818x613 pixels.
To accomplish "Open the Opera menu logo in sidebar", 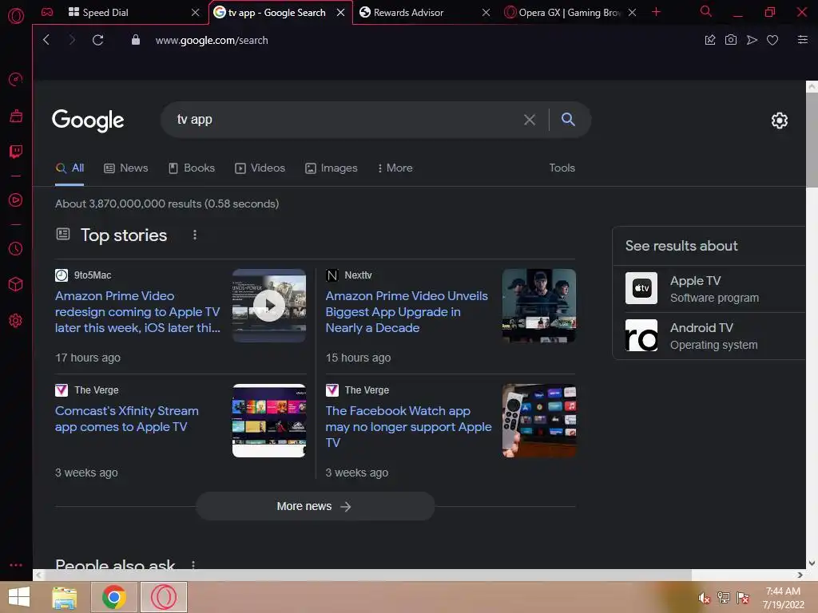I will [16, 16].
